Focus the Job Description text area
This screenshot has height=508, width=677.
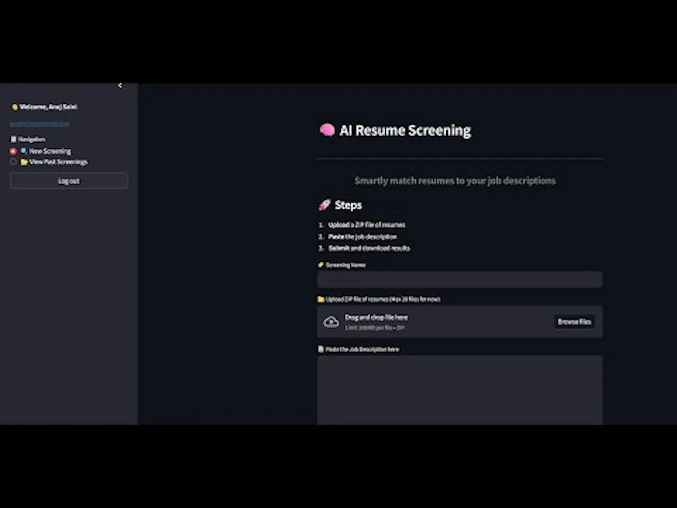coord(460,390)
